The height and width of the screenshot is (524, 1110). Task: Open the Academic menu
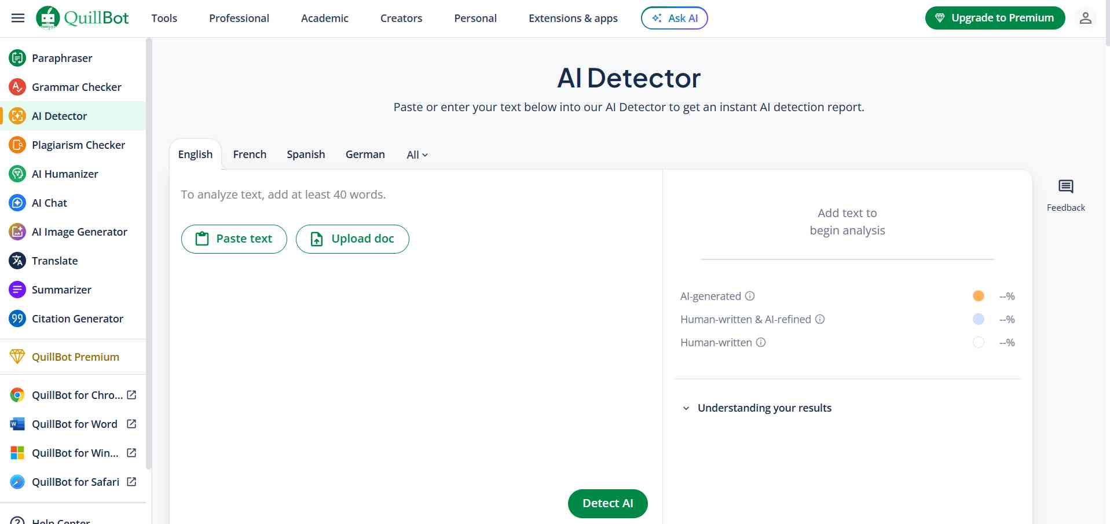tap(324, 18)
